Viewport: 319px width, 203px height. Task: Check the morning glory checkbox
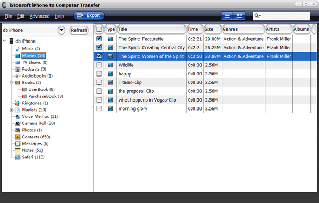[x=99, y=108]
